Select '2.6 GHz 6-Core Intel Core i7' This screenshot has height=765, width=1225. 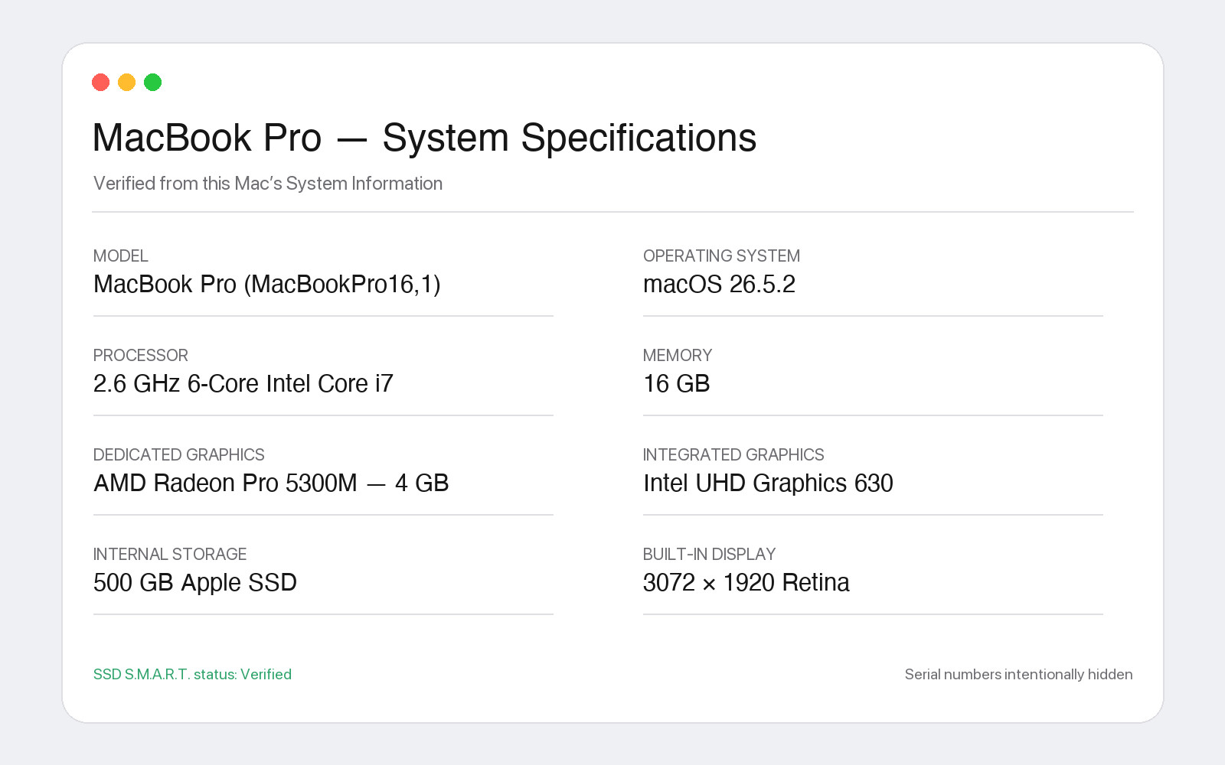coord(243,383)
